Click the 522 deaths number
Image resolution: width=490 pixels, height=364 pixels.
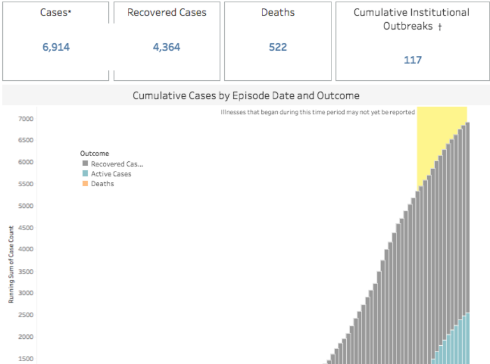point(278,47)
